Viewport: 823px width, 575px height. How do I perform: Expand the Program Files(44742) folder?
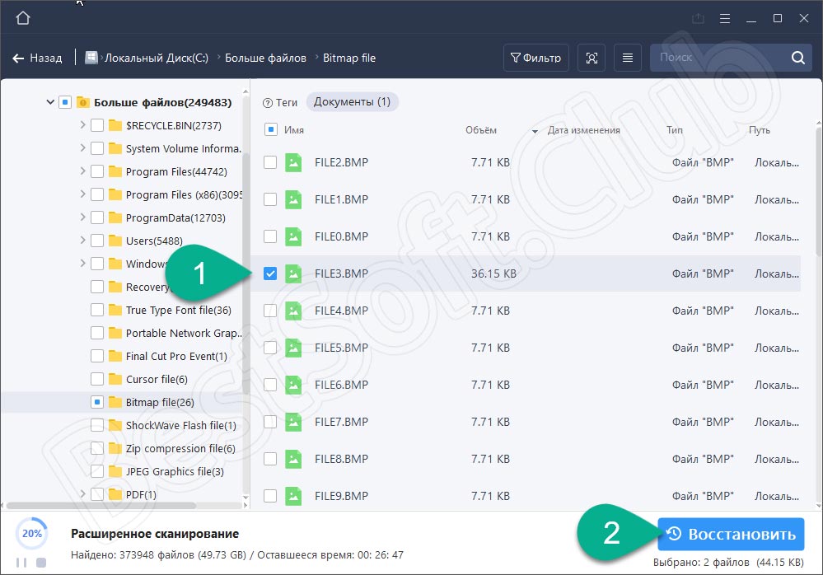click(82, 171)
